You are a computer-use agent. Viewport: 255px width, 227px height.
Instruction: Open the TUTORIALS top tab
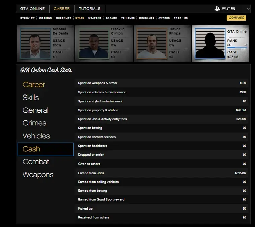pos(89,9)
